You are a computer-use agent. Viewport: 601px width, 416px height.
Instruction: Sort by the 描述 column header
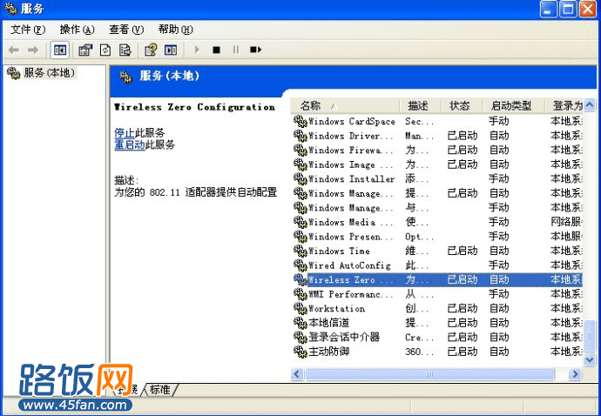421,105
